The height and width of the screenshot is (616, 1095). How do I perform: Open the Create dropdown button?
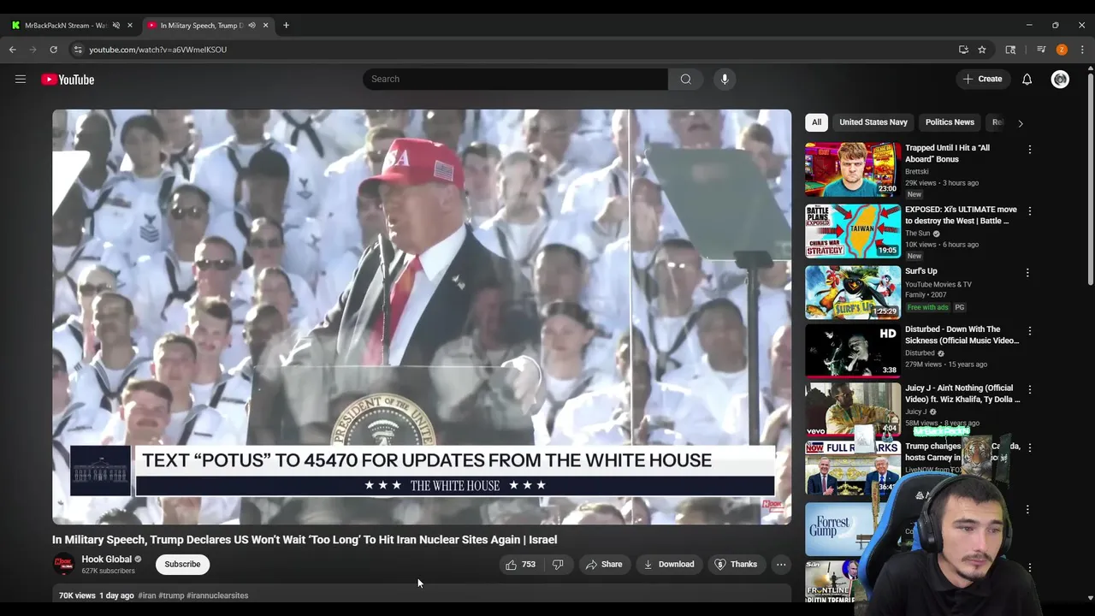[x=982, y=79]
